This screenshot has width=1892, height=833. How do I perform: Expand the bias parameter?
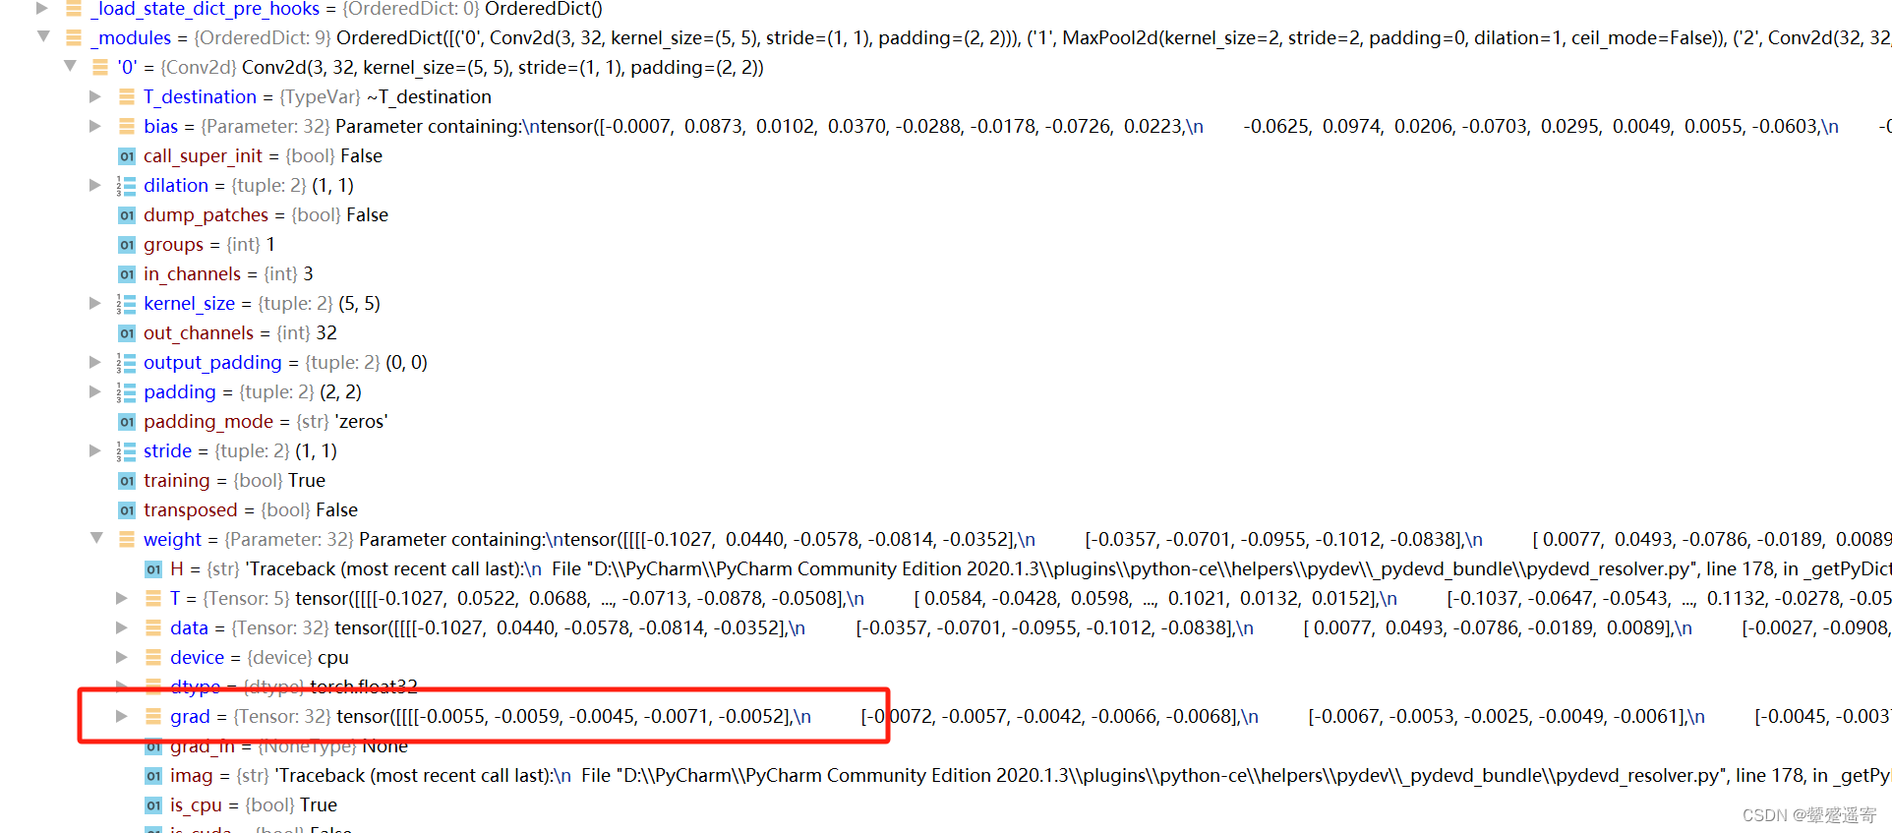tap(95, 126)
